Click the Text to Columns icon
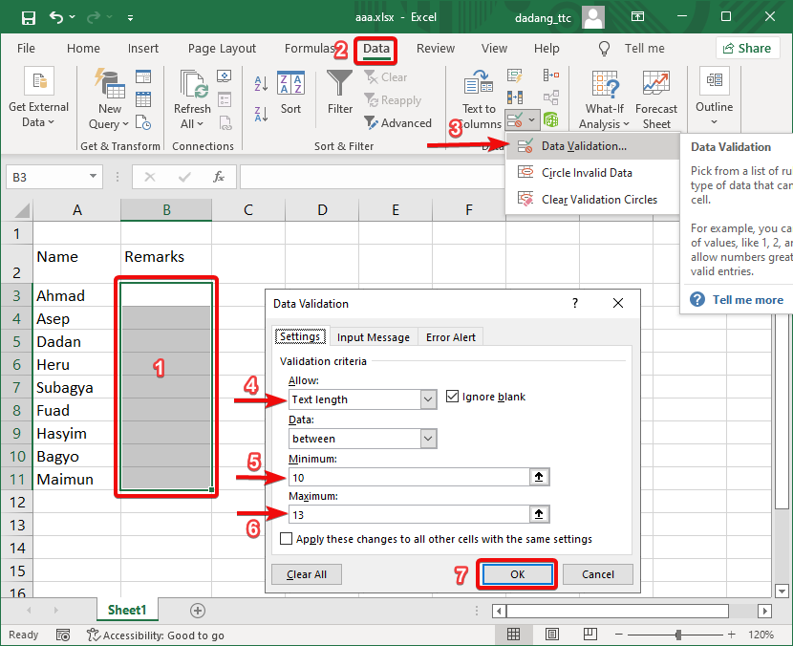 (479, 85)
